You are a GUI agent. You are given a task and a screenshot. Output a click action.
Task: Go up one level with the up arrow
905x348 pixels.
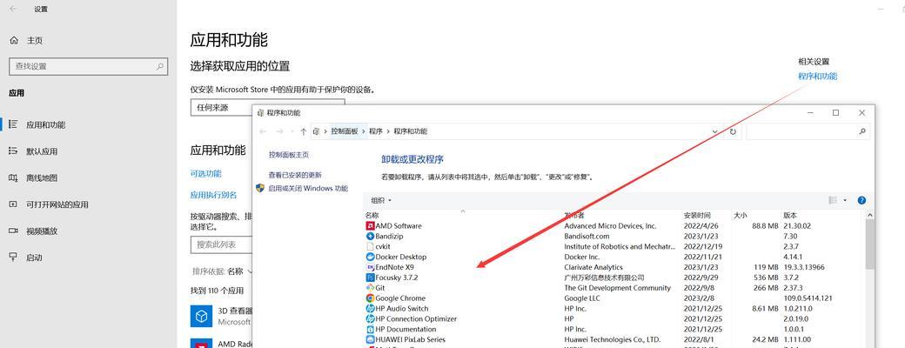(304, 131)
